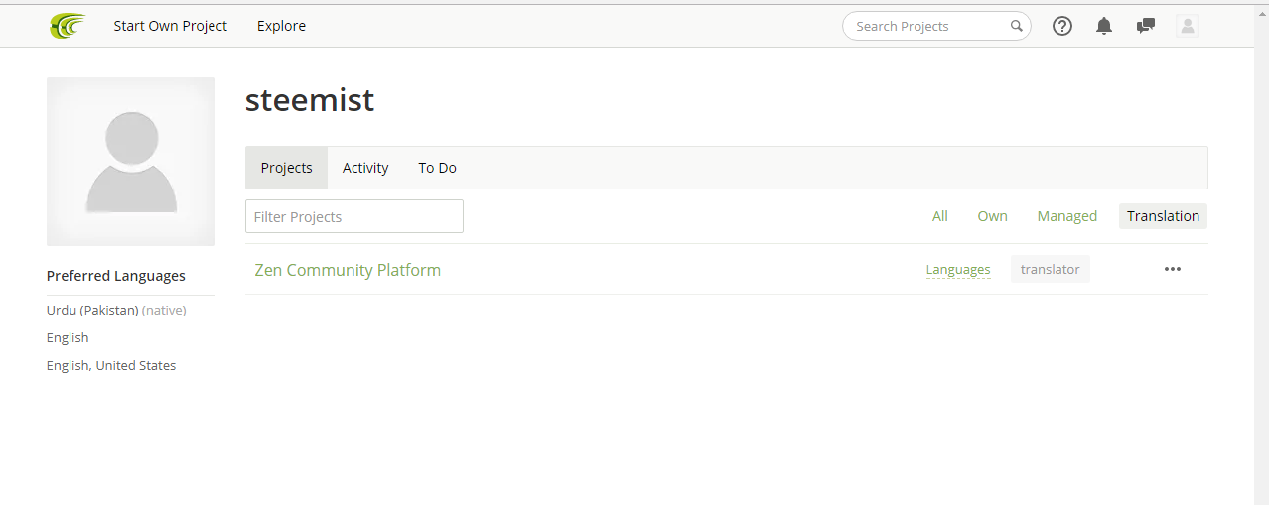Focus the Filter Projects input field

pyautogui.click(x=354, y=216)
